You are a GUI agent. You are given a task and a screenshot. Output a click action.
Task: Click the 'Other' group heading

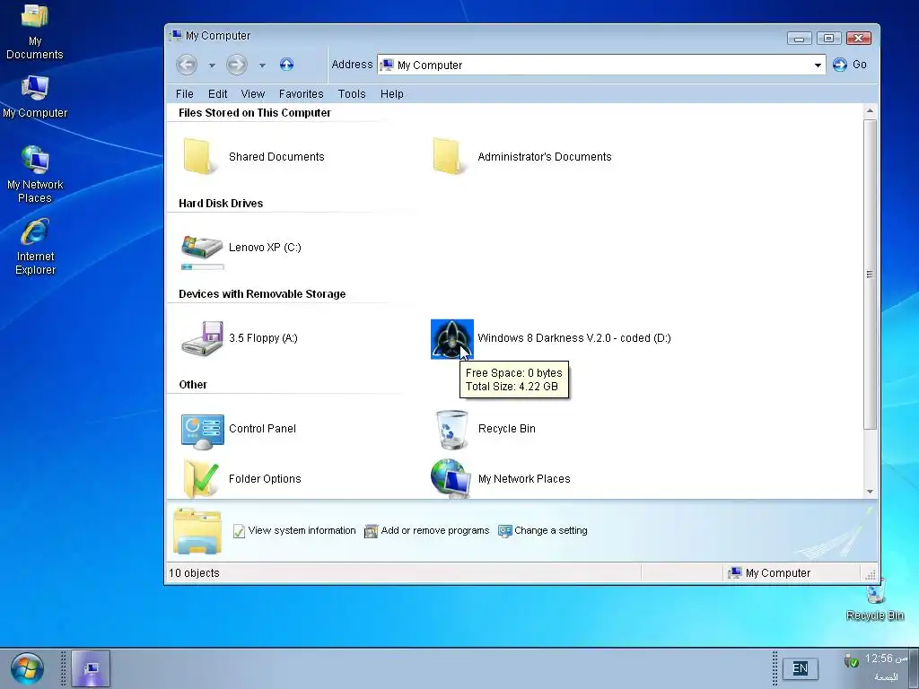pos(193,384)
